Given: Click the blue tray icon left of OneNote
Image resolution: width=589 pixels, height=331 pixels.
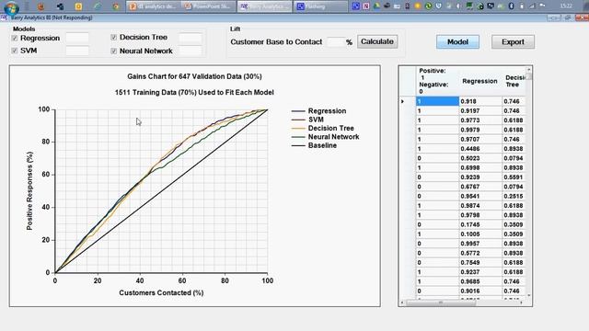Looking at the screenshot, I should [355, 6].
